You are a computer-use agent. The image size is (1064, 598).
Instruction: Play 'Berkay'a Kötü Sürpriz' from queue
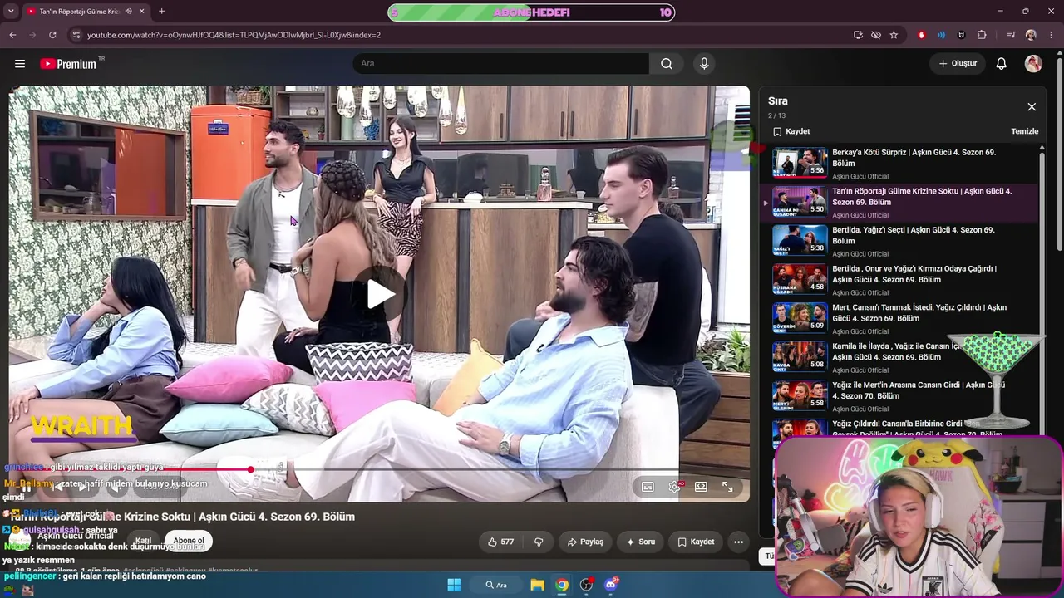pyautogui.click(x=900, y=164)
